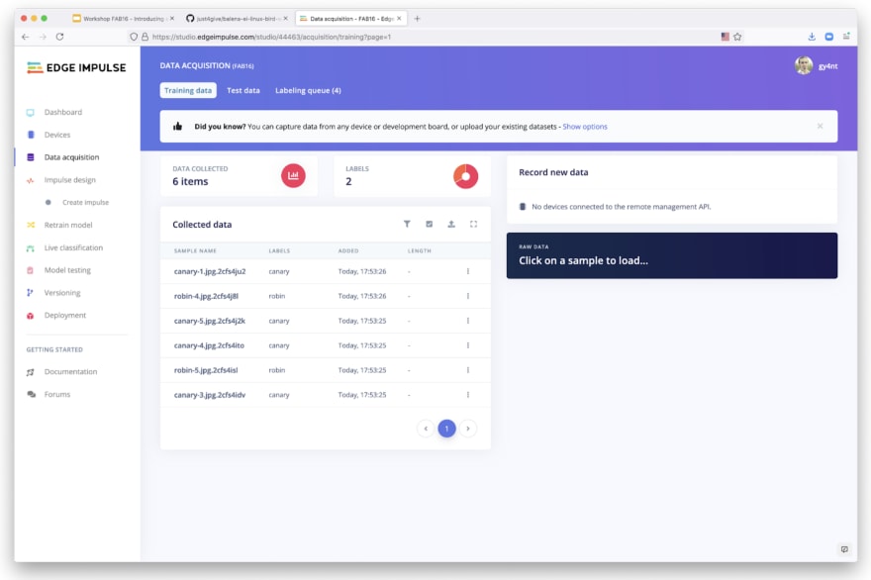This screenshot has height=580, width=871.
Task: Open options menu for robin-4.jpg row
Action: [468, 296]
